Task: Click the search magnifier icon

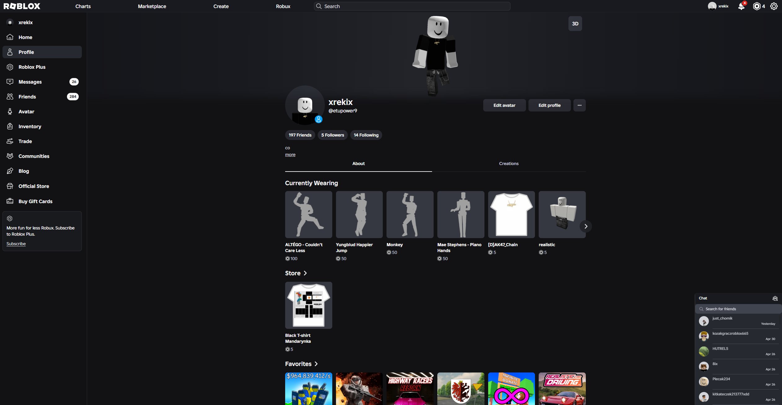Action: pyautogui.click(x=319, y=6)
